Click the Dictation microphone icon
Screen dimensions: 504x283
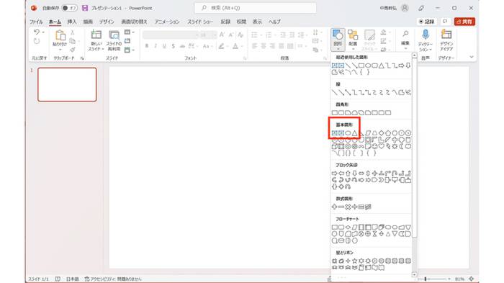(426, 35)
